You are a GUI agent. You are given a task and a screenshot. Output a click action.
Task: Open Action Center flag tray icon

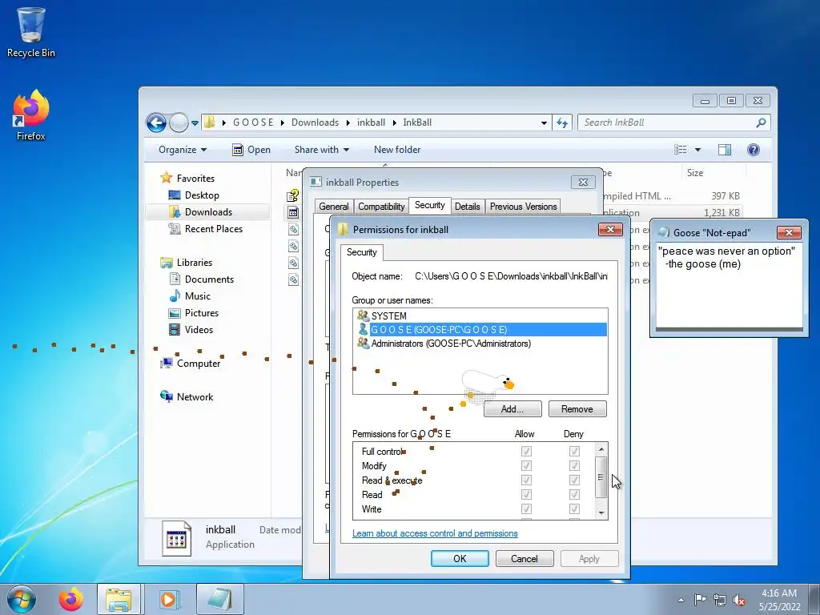tap(700, 600)
